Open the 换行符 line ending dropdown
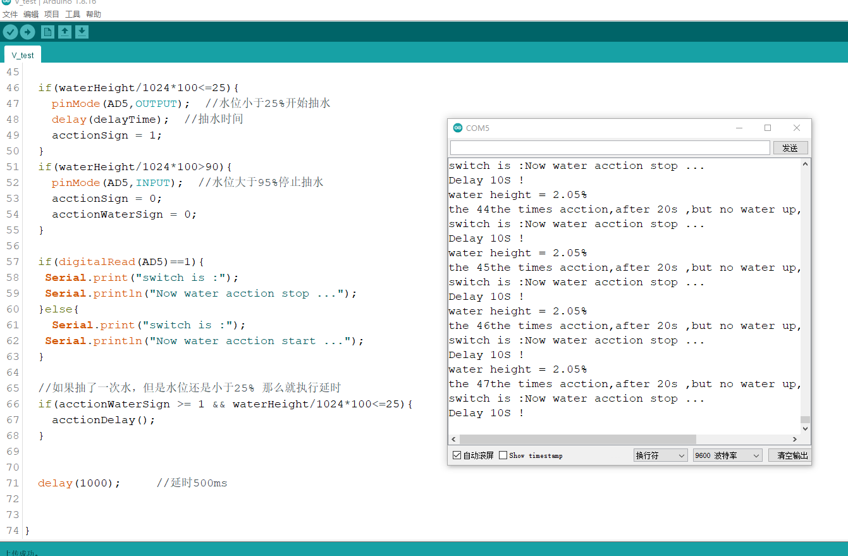Image resolution: width=848 pixels, height=556 pixels. [x=660, y=455]
